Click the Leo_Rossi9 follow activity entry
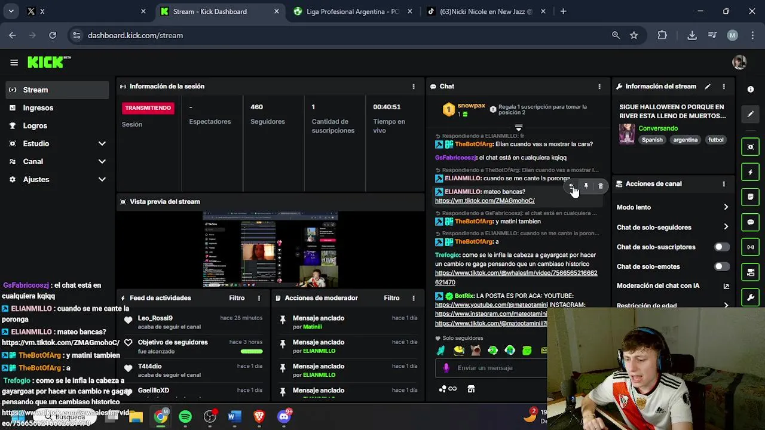 (x=192, y=322)
